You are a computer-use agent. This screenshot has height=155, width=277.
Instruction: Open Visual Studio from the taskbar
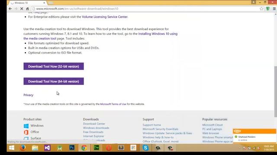click(x=47, y=148)
